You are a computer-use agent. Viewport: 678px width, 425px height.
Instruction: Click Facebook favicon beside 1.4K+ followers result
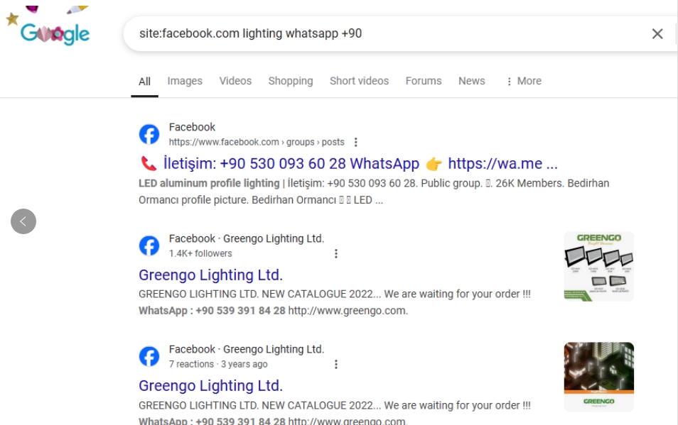point(149,245)
